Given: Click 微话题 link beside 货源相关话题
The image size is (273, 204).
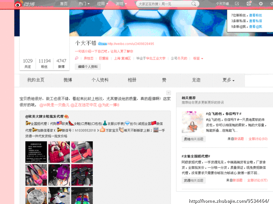Looking at the screenshot, I should pyautogui.click(x=238, y=180).
